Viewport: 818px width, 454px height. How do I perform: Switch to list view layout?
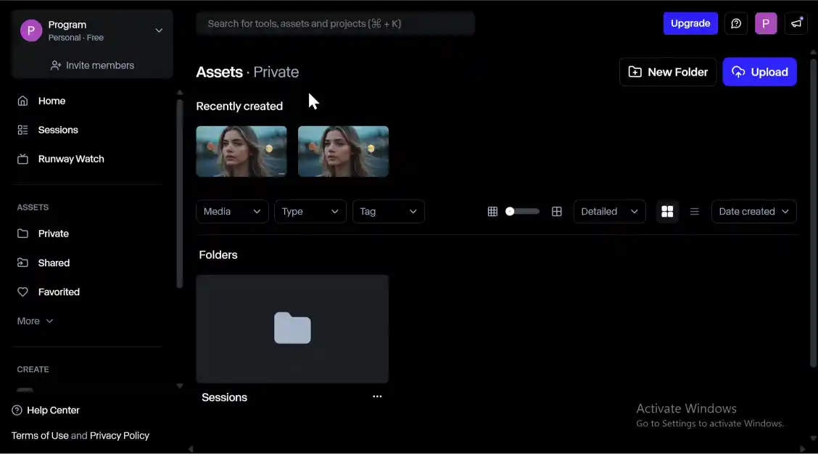694,212
